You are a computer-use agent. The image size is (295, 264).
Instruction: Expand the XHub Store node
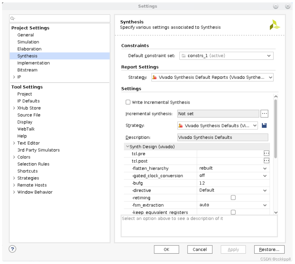(14, 108)
